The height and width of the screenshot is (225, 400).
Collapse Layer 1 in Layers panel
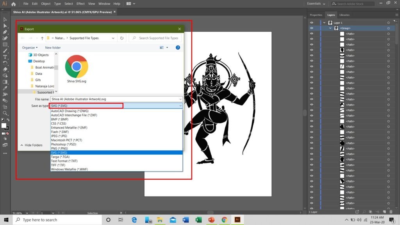click(x=324, y=23)
